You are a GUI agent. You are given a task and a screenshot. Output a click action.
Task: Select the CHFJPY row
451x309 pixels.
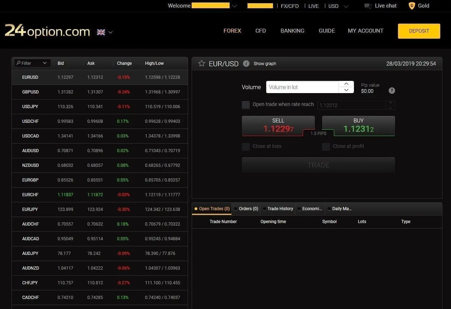100,283
